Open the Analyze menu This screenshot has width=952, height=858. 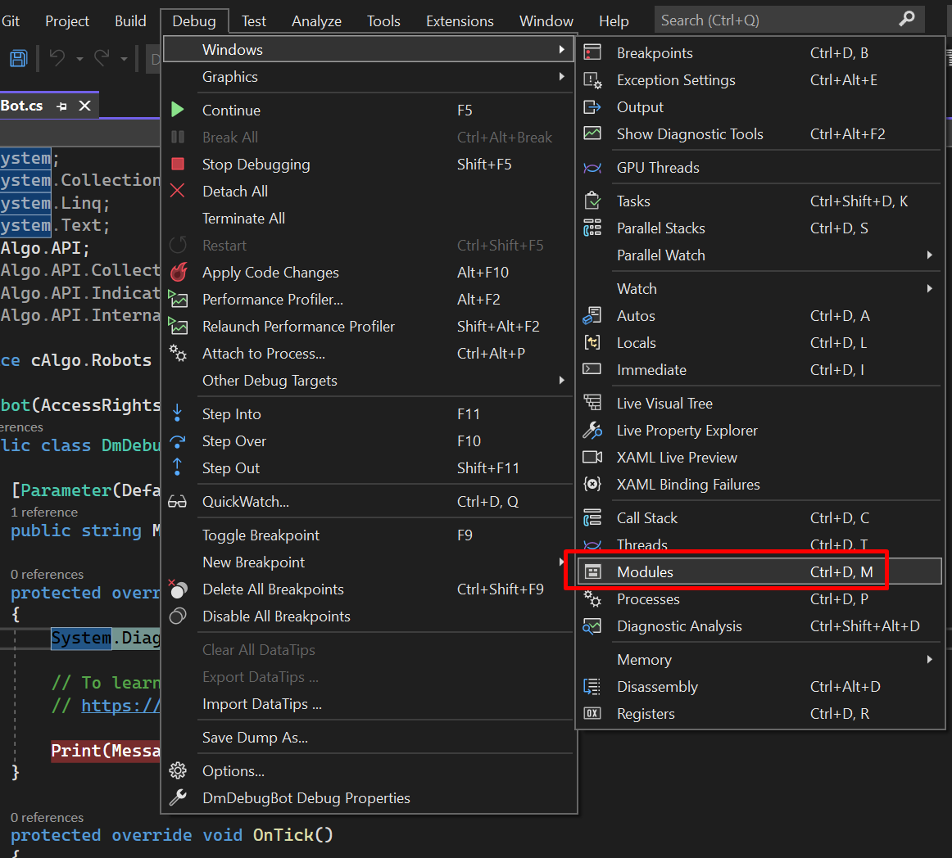[316, 21]
